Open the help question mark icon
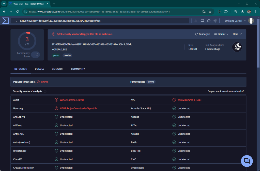 tap(209, 21)
